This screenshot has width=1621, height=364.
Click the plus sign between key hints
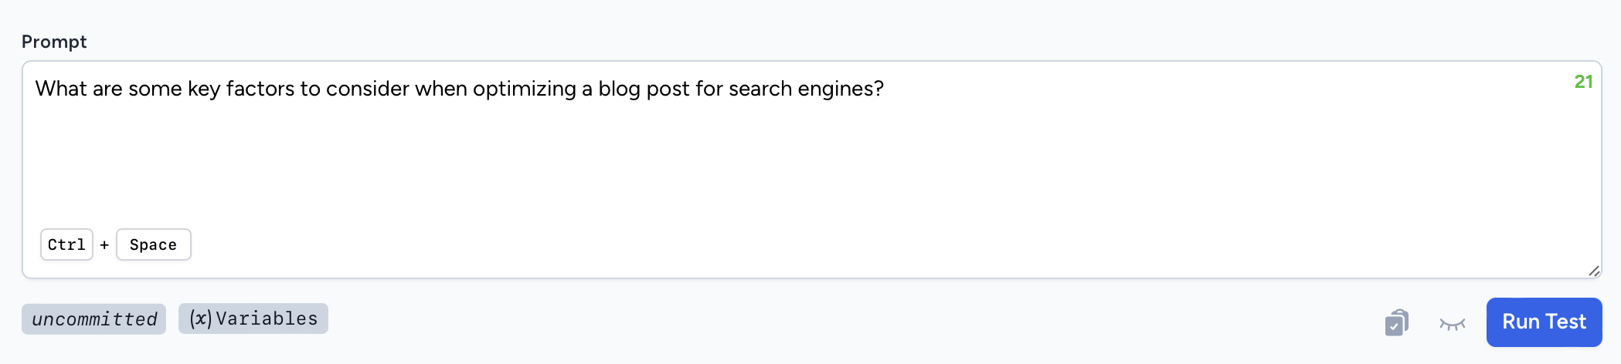[x=104, y=245]
